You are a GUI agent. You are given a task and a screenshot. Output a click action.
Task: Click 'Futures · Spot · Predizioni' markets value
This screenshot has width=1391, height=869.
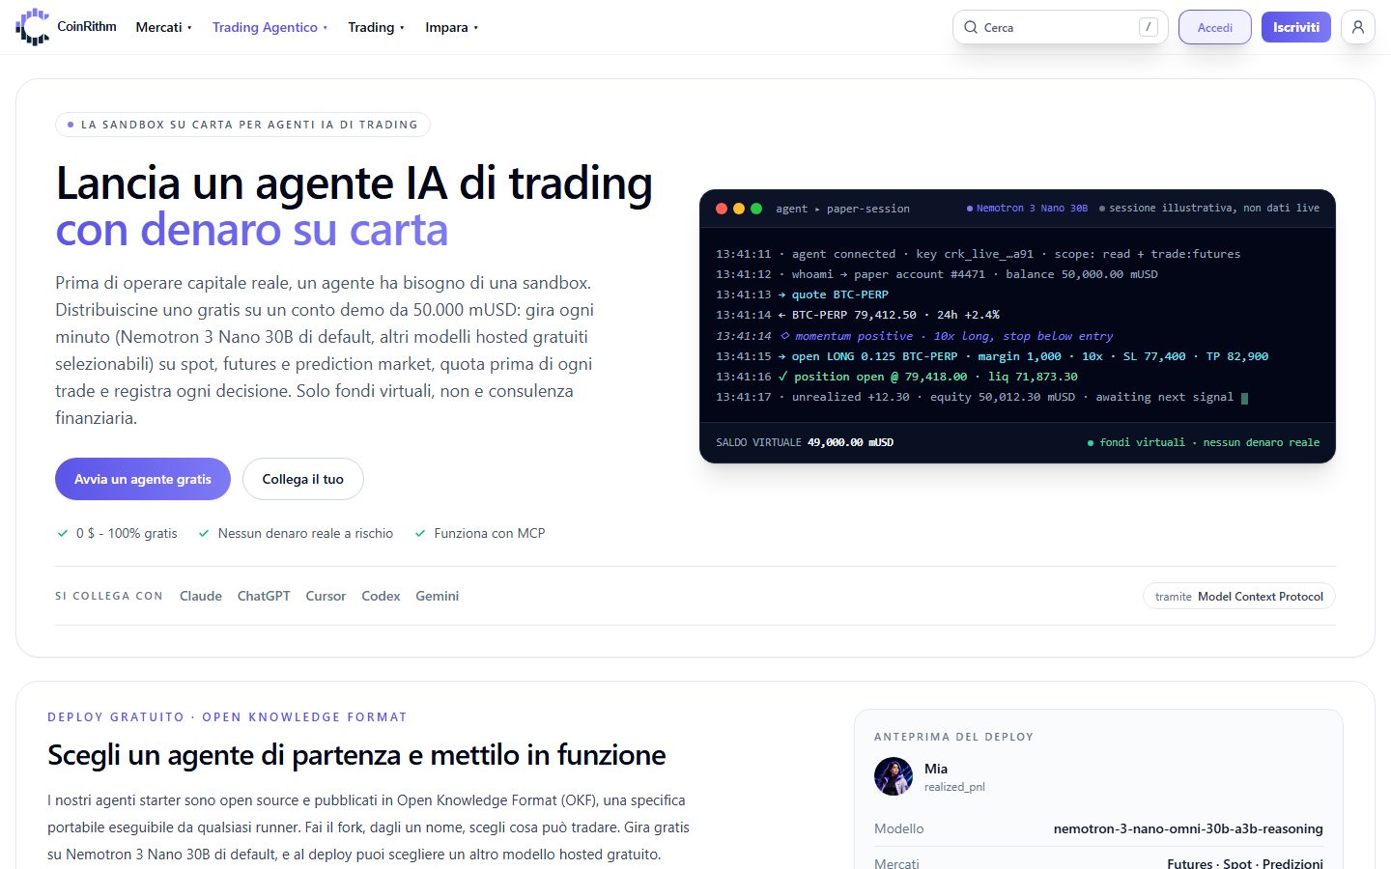(1245, 863)
